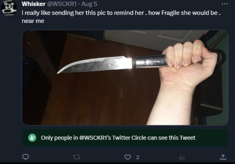Click the retweet arrows icon
This screenshot has width=235, height=164.
click(x=77, y=157)
